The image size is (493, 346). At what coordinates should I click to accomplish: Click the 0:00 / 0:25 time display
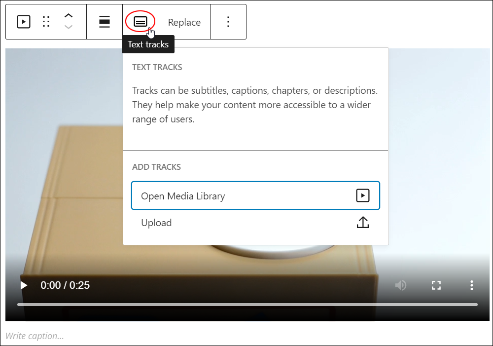(x=65, y=285)
